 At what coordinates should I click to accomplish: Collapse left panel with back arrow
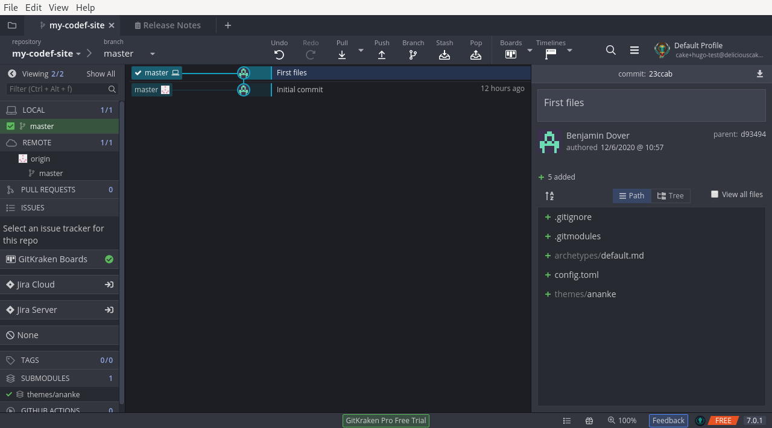(x=12, y=74)
